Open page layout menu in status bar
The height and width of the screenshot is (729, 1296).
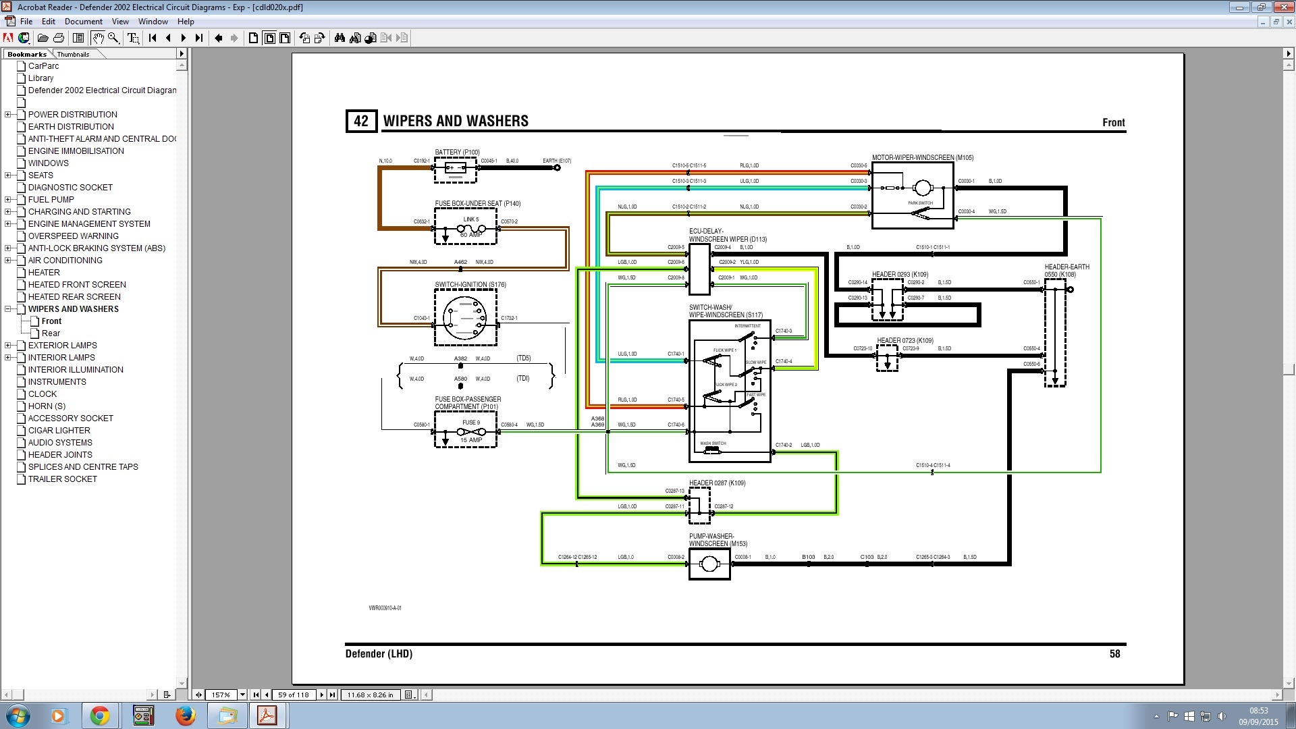(410, 695)
